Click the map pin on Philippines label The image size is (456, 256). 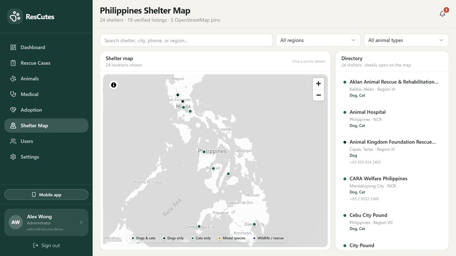point(204,151)
